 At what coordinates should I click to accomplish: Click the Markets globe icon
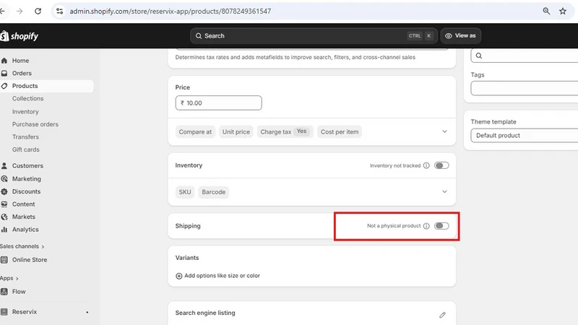pos(4,217)
